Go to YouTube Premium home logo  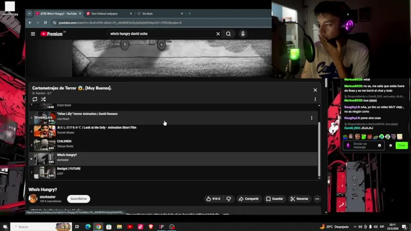52,34
